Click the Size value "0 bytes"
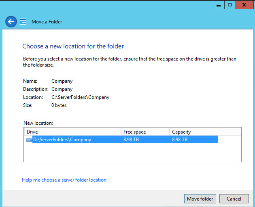 pos(59,105)
